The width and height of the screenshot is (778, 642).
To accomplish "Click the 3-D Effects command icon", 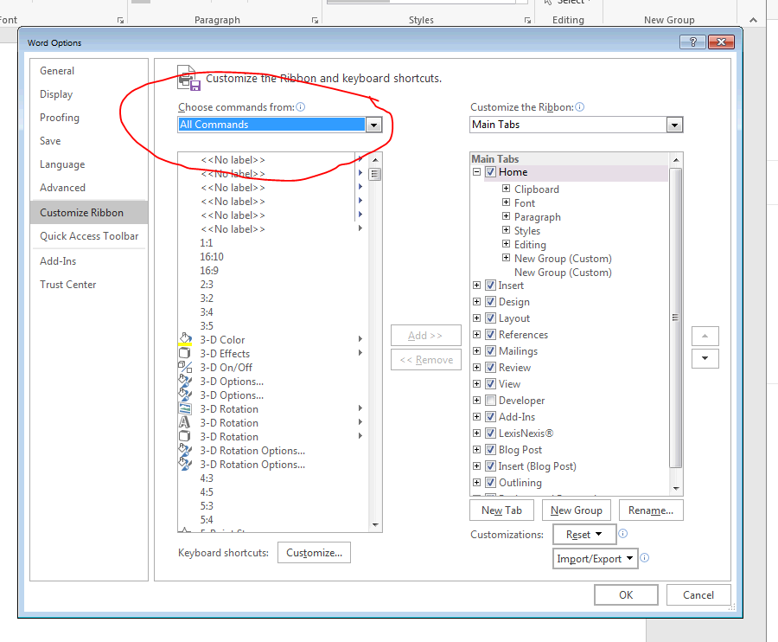I will click(184, 354).
